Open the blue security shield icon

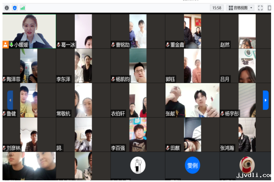(15, 8)
